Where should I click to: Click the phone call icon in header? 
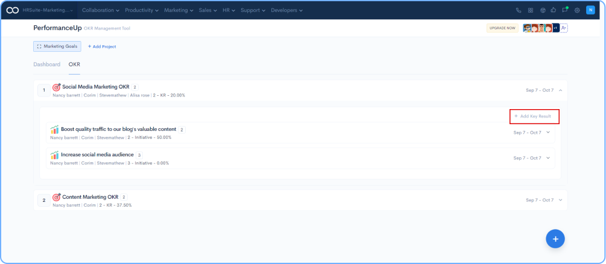point(519,10)
